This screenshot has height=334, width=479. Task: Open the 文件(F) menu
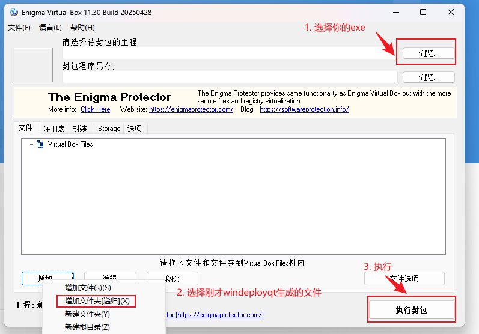pos(19,28)
